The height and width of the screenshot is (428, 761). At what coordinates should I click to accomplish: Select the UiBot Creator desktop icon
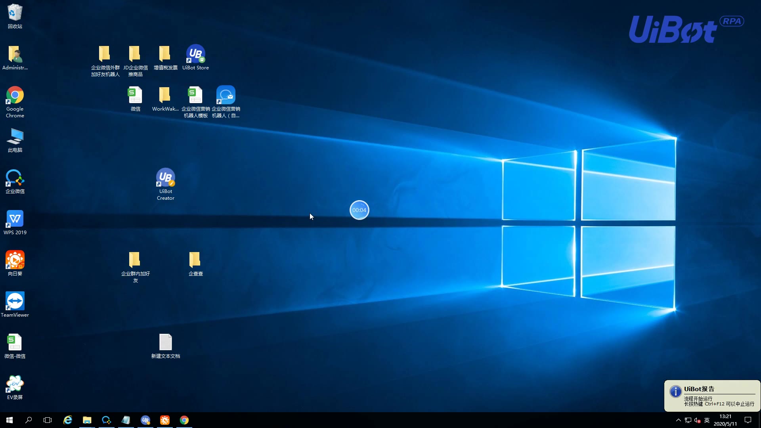(x=165, y=178)
